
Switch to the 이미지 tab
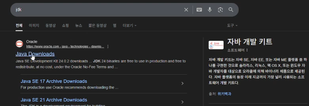(34, 26)
